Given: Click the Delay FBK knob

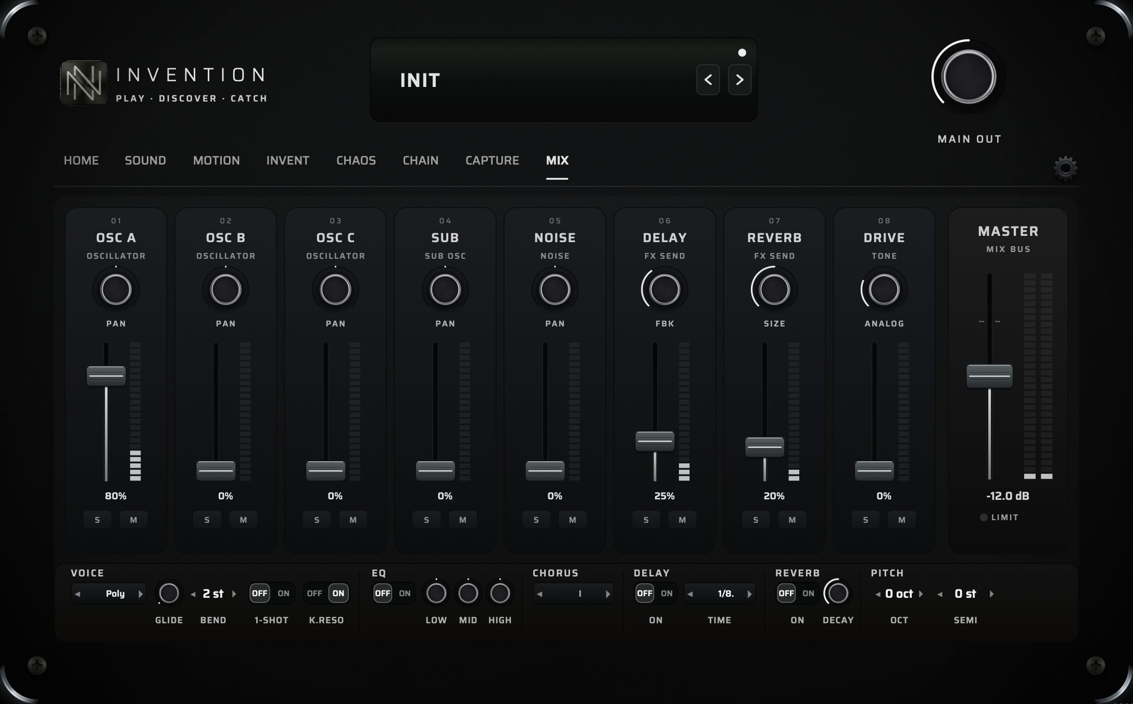Looking at the screenshot, I should [x=665, y=290].
